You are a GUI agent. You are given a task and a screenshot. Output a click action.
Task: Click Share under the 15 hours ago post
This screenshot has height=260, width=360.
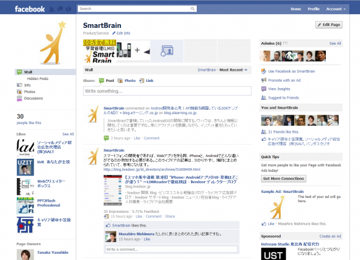click(170, 217)
